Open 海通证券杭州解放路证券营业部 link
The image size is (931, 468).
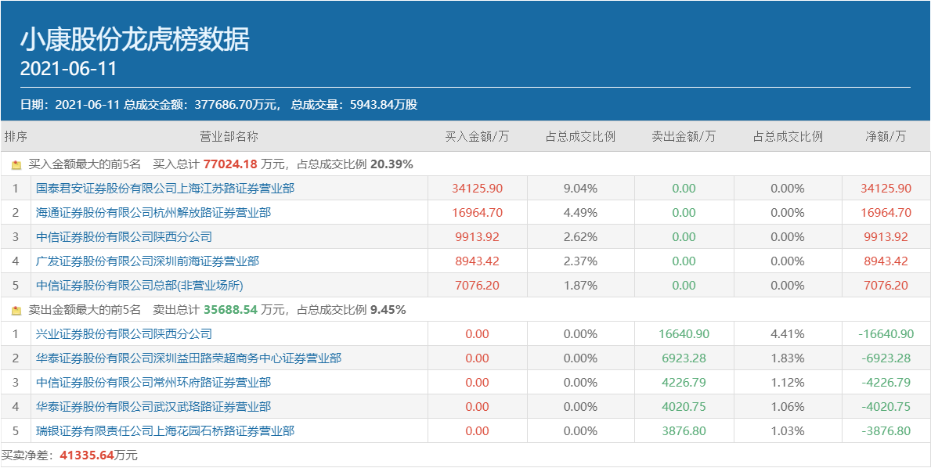pos(153,213)
